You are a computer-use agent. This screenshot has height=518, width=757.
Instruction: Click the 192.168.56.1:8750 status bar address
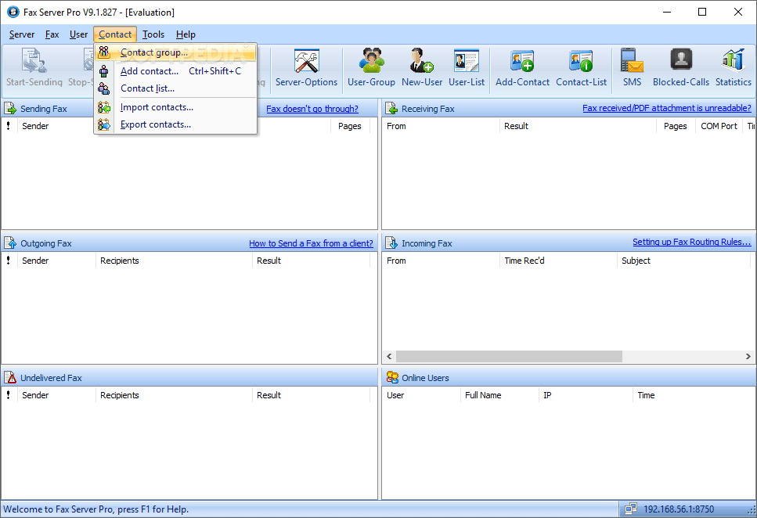coord(678,509)
